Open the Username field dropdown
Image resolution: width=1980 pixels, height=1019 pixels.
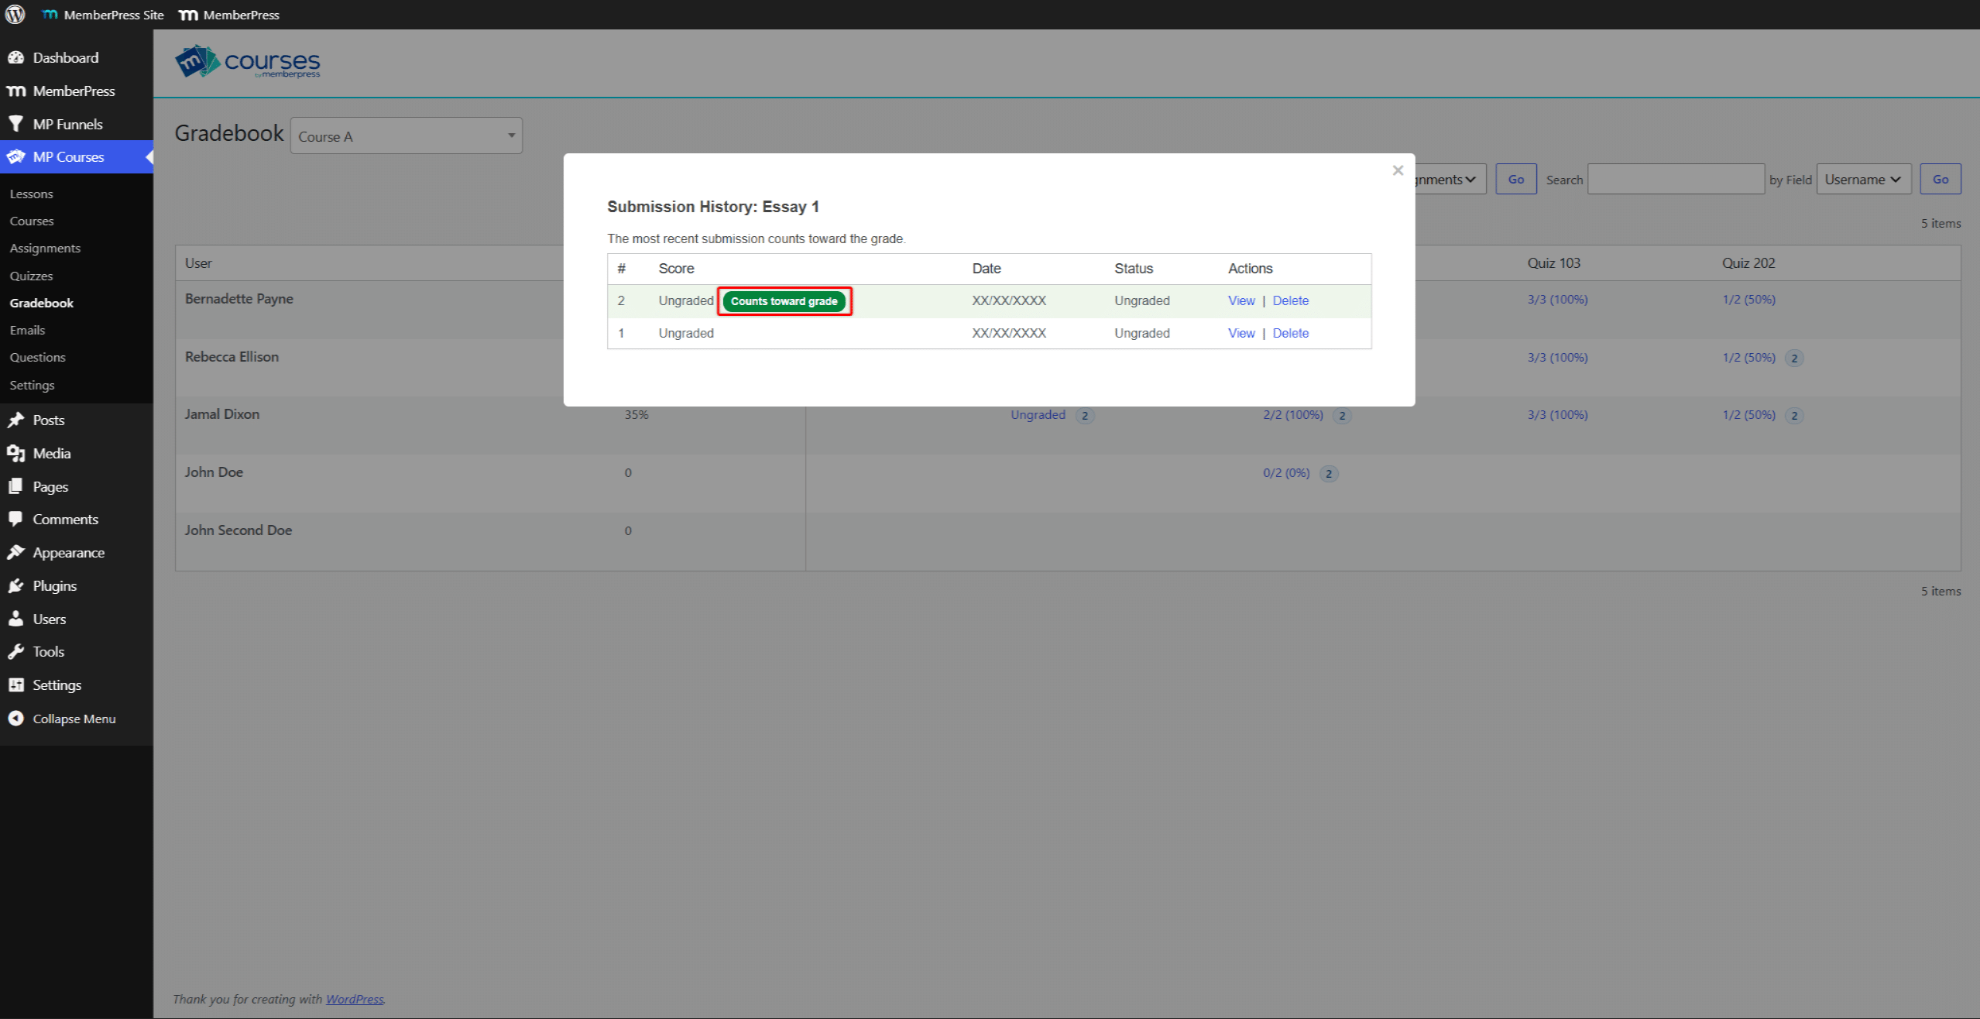pos(1864,180)
